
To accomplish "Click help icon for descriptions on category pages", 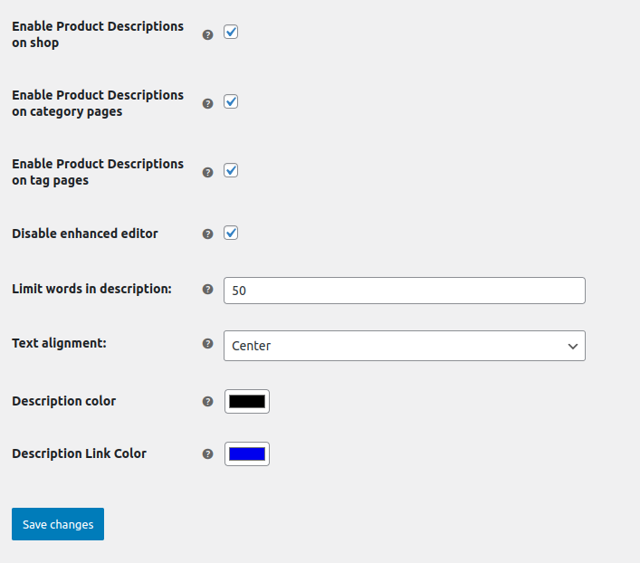I will tap(207, 103).
